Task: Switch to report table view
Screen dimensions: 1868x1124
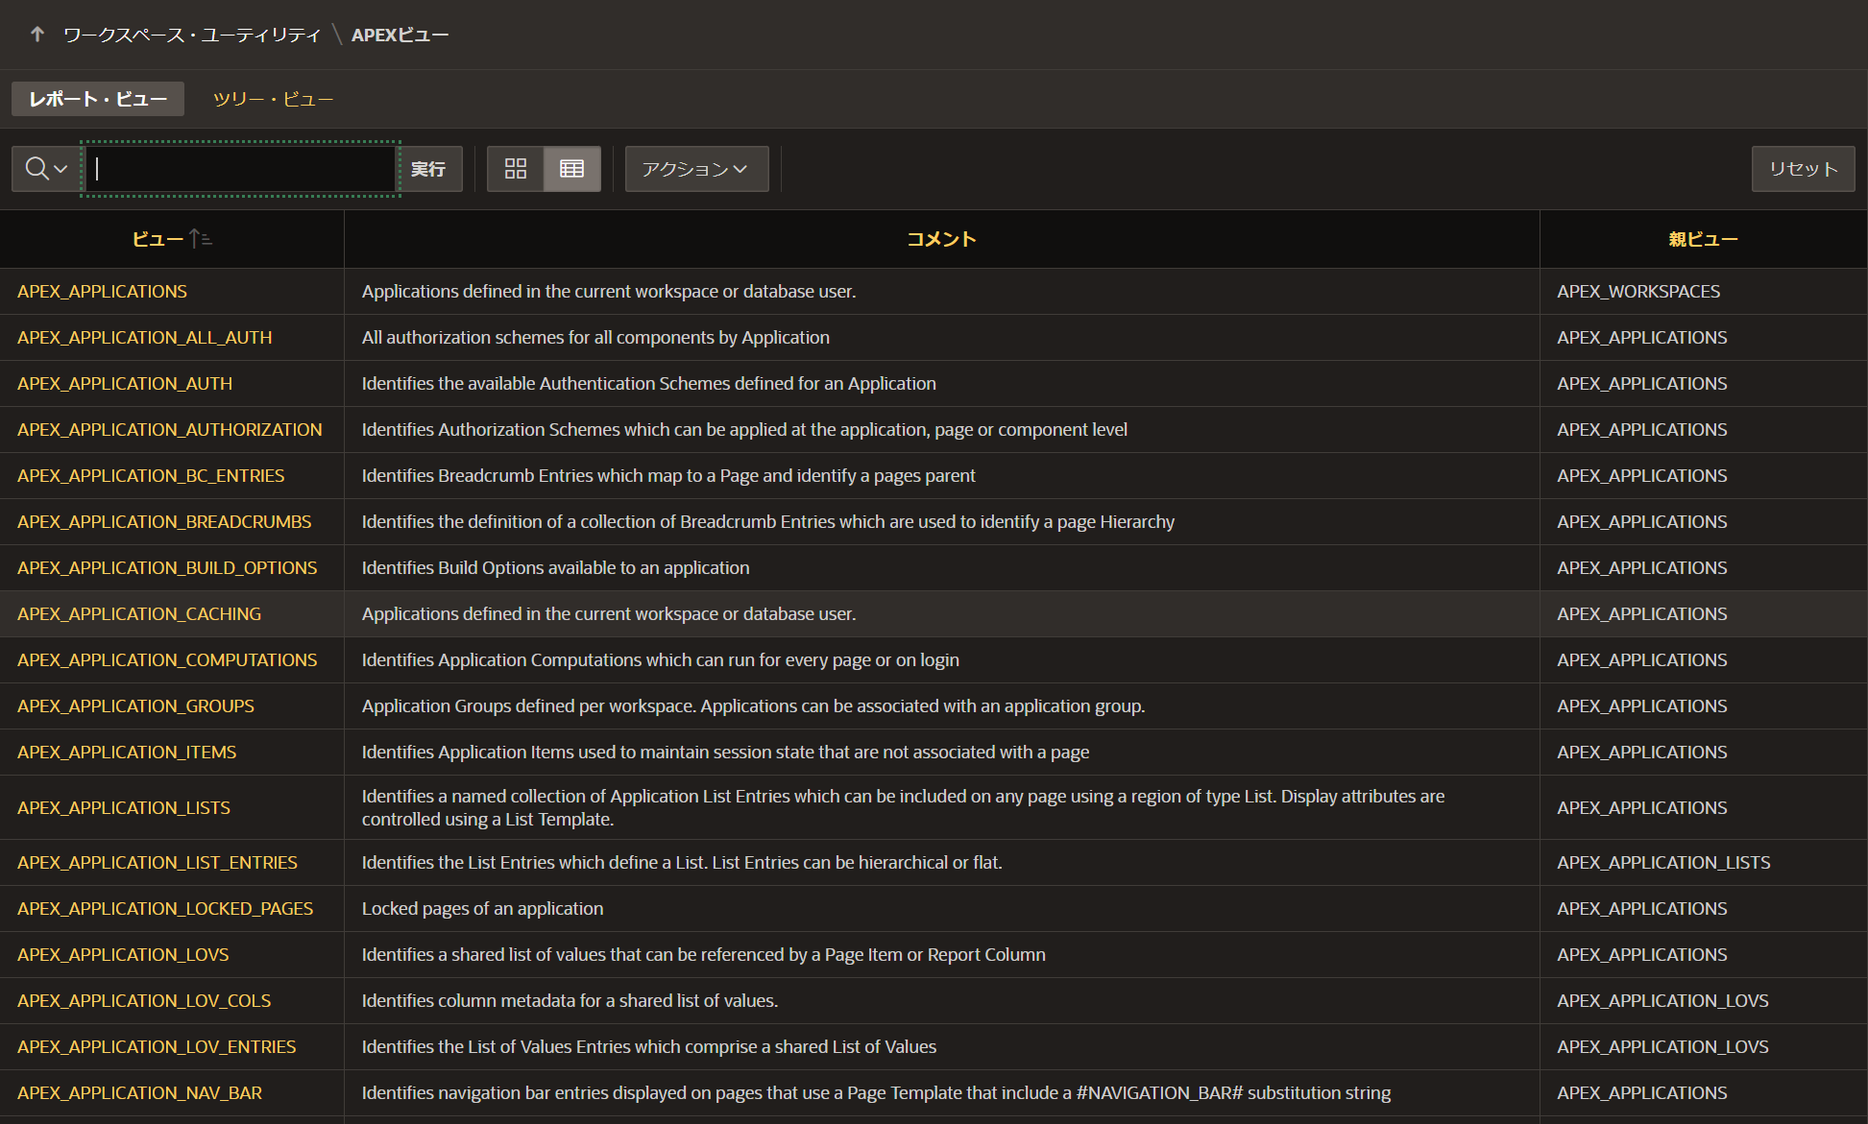Action: [x=571, y=169]
